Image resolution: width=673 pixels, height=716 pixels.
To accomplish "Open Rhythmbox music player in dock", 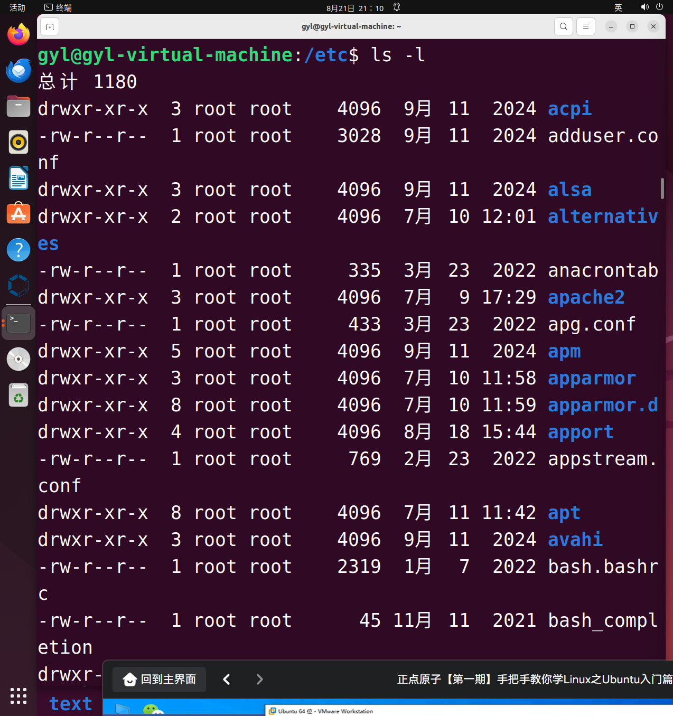I will coord(18,142).
